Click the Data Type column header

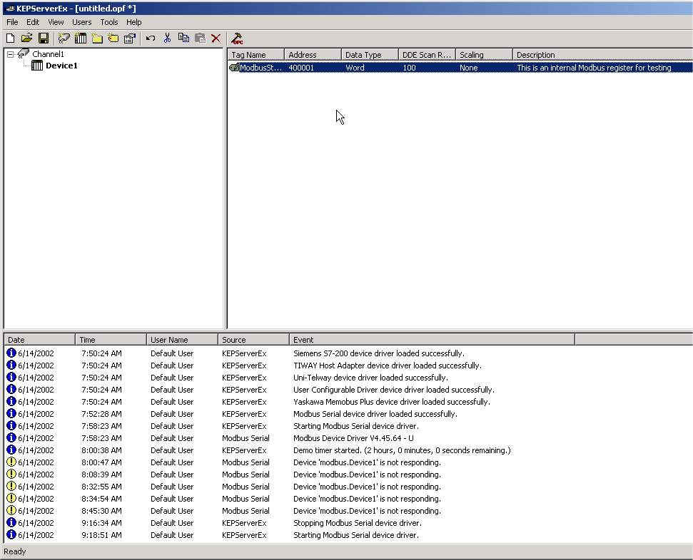(x=369, y=55)
